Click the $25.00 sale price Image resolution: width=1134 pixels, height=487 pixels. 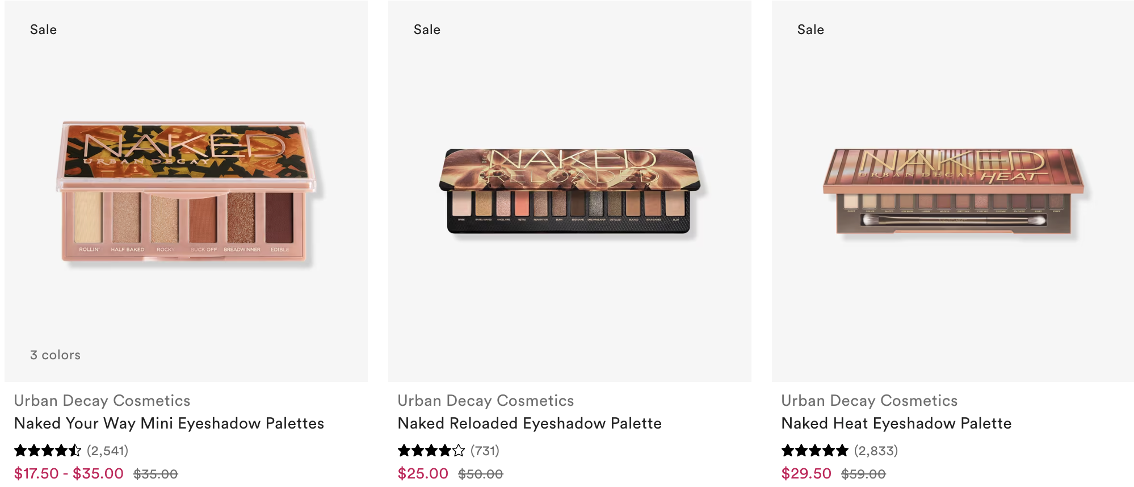point(423,473)
